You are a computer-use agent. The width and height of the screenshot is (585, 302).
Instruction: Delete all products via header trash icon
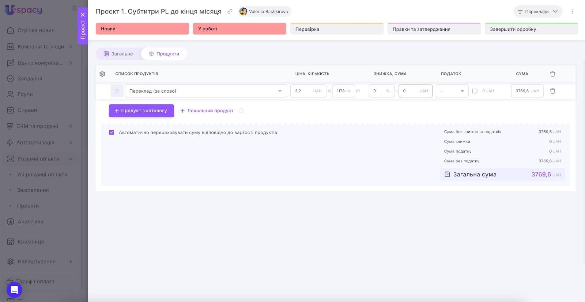click(552, 74)
